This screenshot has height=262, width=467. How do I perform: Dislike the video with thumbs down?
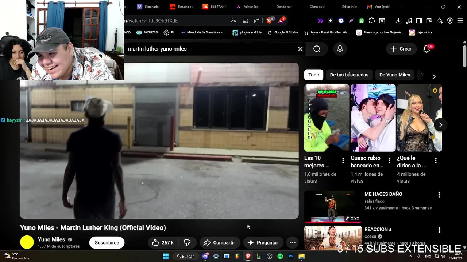coord(187,243)
